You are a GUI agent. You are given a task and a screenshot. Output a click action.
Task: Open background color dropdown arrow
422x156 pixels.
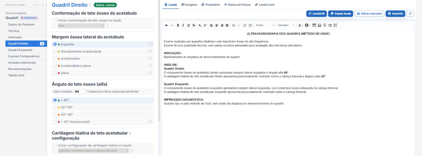pyautogui.click(x=310, y=25)
